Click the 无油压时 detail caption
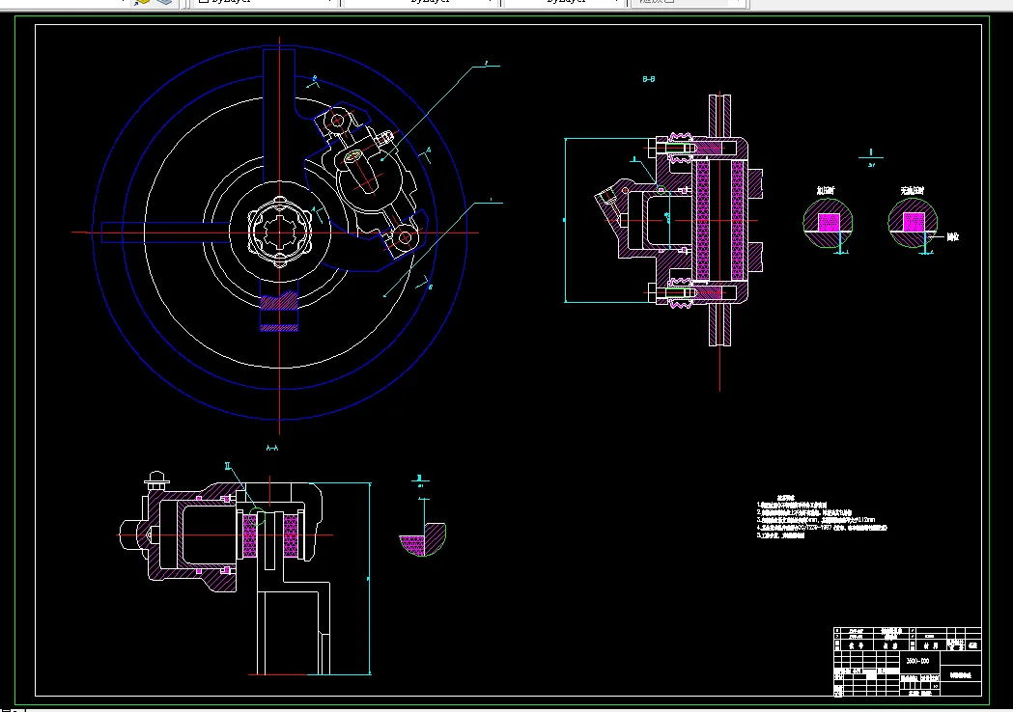Viewport: 1013px width, 712px height. click(x=913, y=190)
